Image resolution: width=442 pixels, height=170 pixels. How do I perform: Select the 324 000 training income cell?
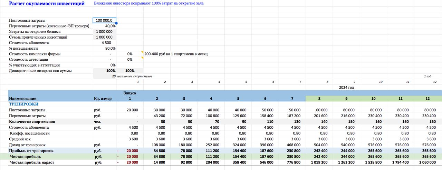coord(238,145)
